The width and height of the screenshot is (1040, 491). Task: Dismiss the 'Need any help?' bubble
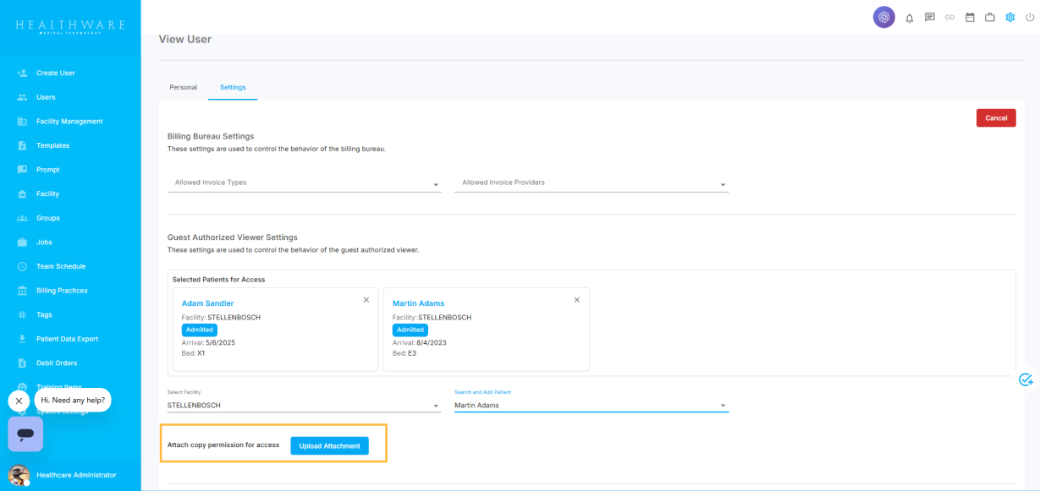coord(19,401)
